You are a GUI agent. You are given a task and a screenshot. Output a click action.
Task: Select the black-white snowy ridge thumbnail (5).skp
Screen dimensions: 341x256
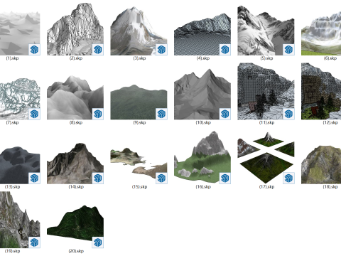pos(266,31)
